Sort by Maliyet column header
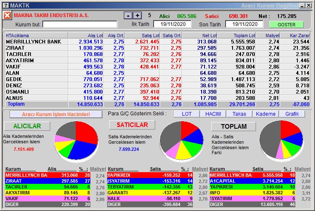Viewport: 315px width, 211px height. coord(268,36)
